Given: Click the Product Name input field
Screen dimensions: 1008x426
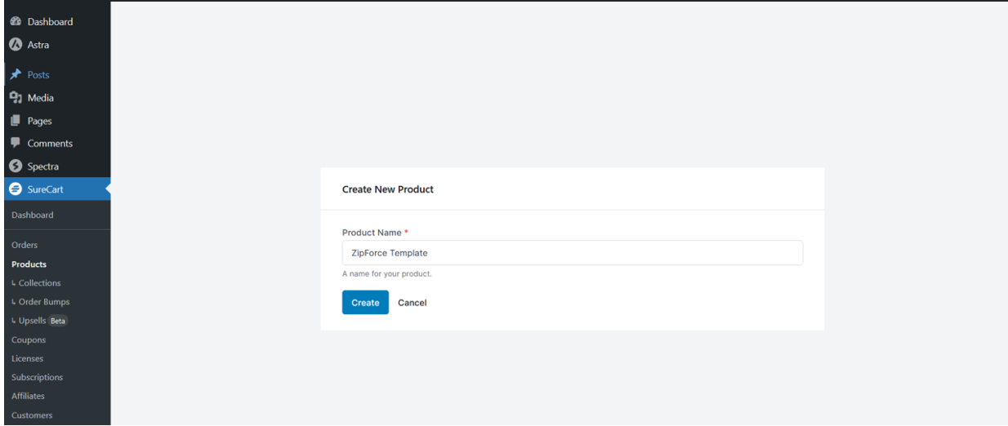Looking at the screenshot, I should 572,253.
